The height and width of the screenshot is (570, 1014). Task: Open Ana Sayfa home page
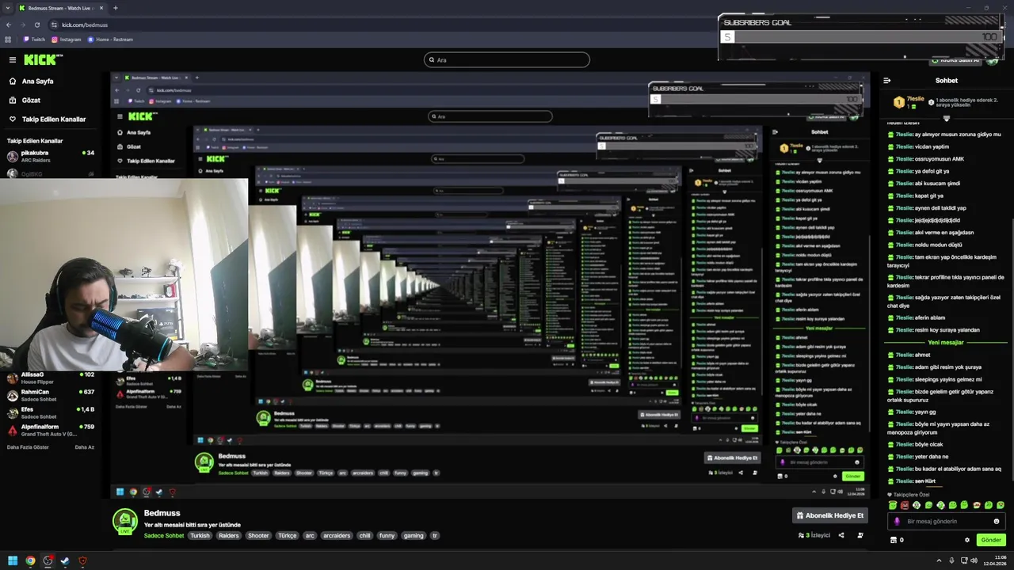(x=31, y=81)
